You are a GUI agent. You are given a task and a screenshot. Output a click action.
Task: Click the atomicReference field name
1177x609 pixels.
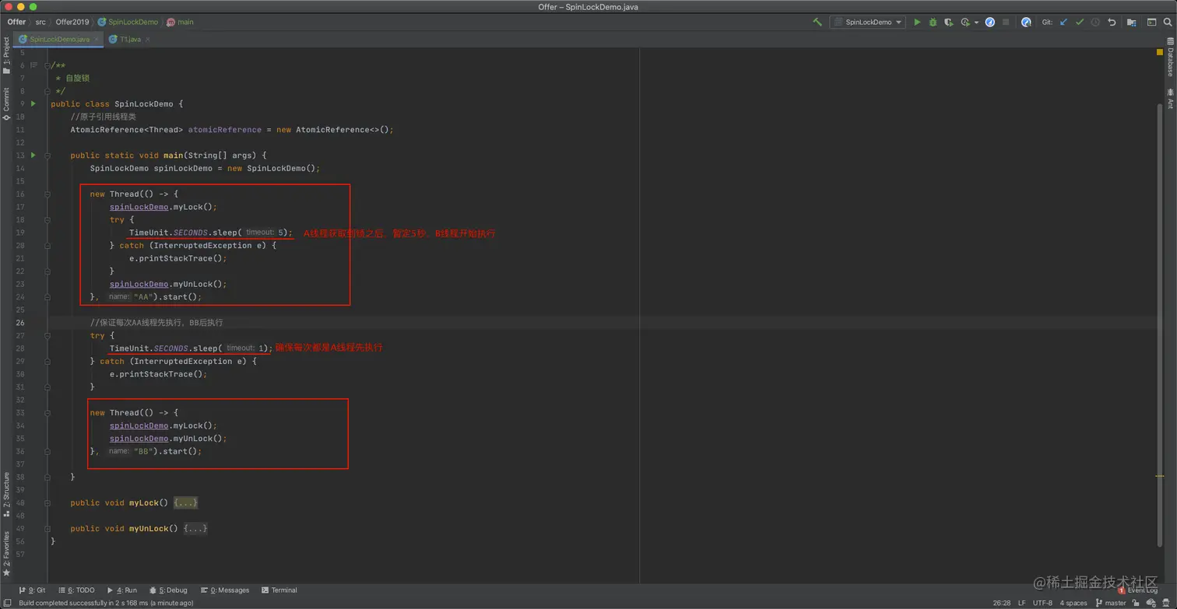[224, 130]
